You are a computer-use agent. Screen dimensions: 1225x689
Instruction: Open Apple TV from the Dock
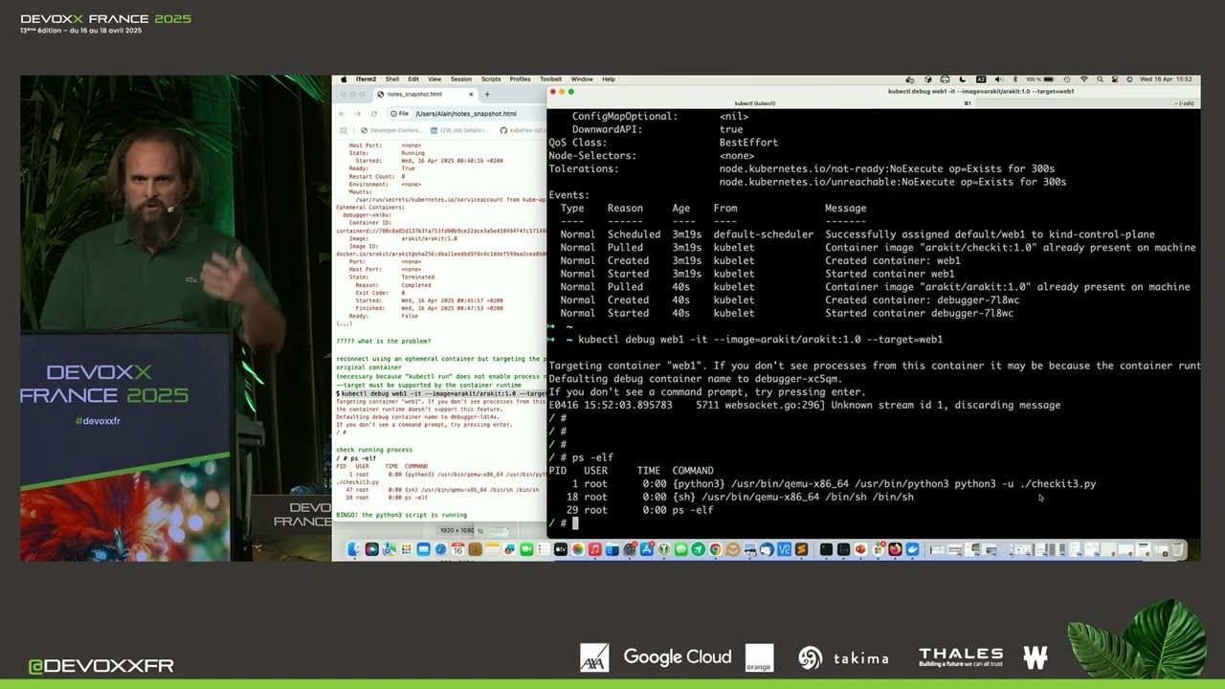(561, 549)
